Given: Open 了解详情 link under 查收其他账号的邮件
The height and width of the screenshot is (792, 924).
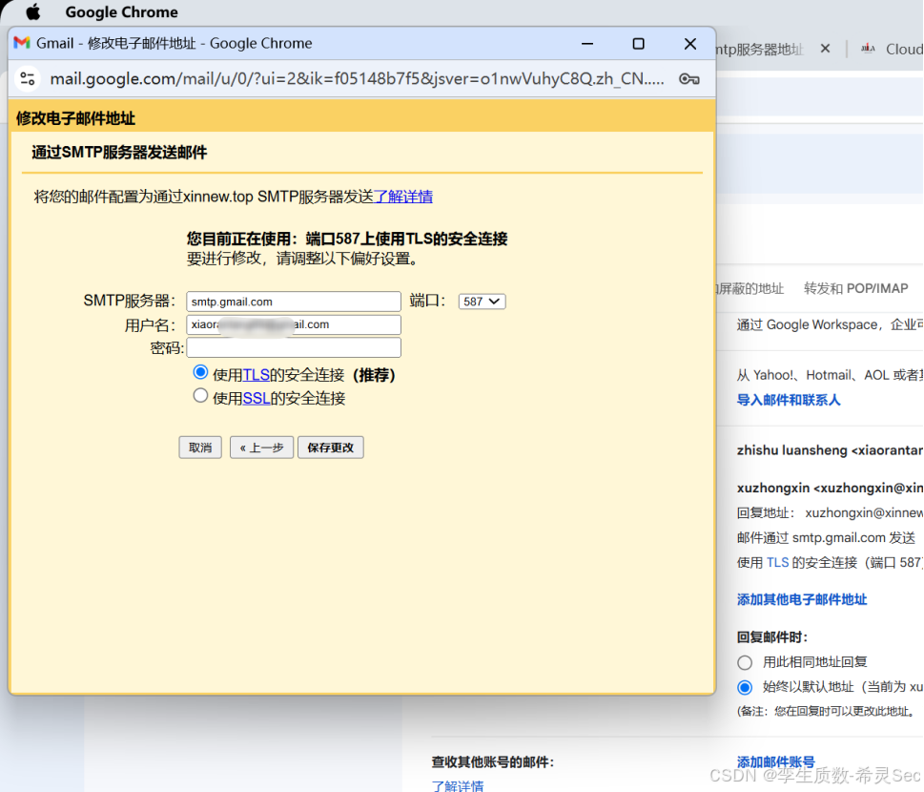Looking at the screenshot, I should (458, 785).
